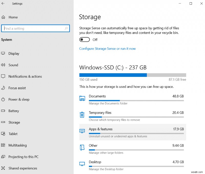Click the back arrow icon in Settings
The width and height of the screenshot is (205, 174).
(3, 4)
